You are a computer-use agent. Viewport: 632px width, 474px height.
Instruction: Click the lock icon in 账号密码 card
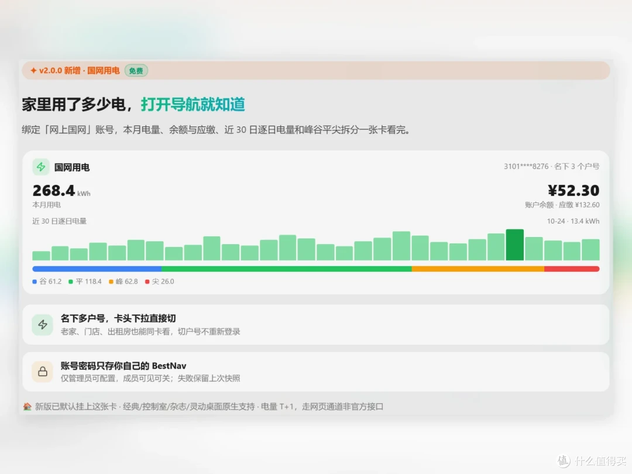(x=43, y=371)
